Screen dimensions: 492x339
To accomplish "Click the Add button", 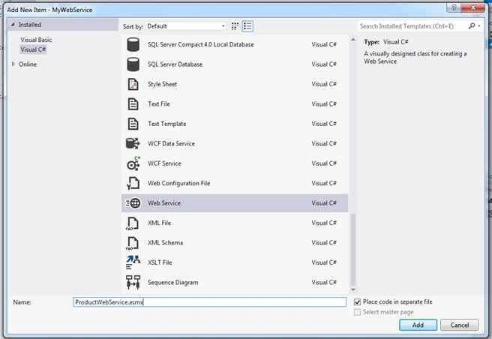I will [418, 325].
